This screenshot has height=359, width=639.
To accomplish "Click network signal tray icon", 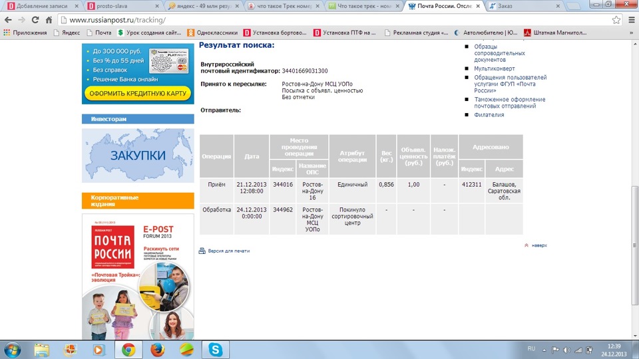I will [x=578, y=350].
